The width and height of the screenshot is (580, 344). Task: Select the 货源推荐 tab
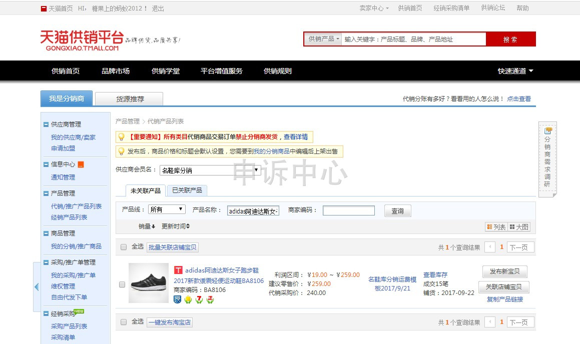pos(129,99)
